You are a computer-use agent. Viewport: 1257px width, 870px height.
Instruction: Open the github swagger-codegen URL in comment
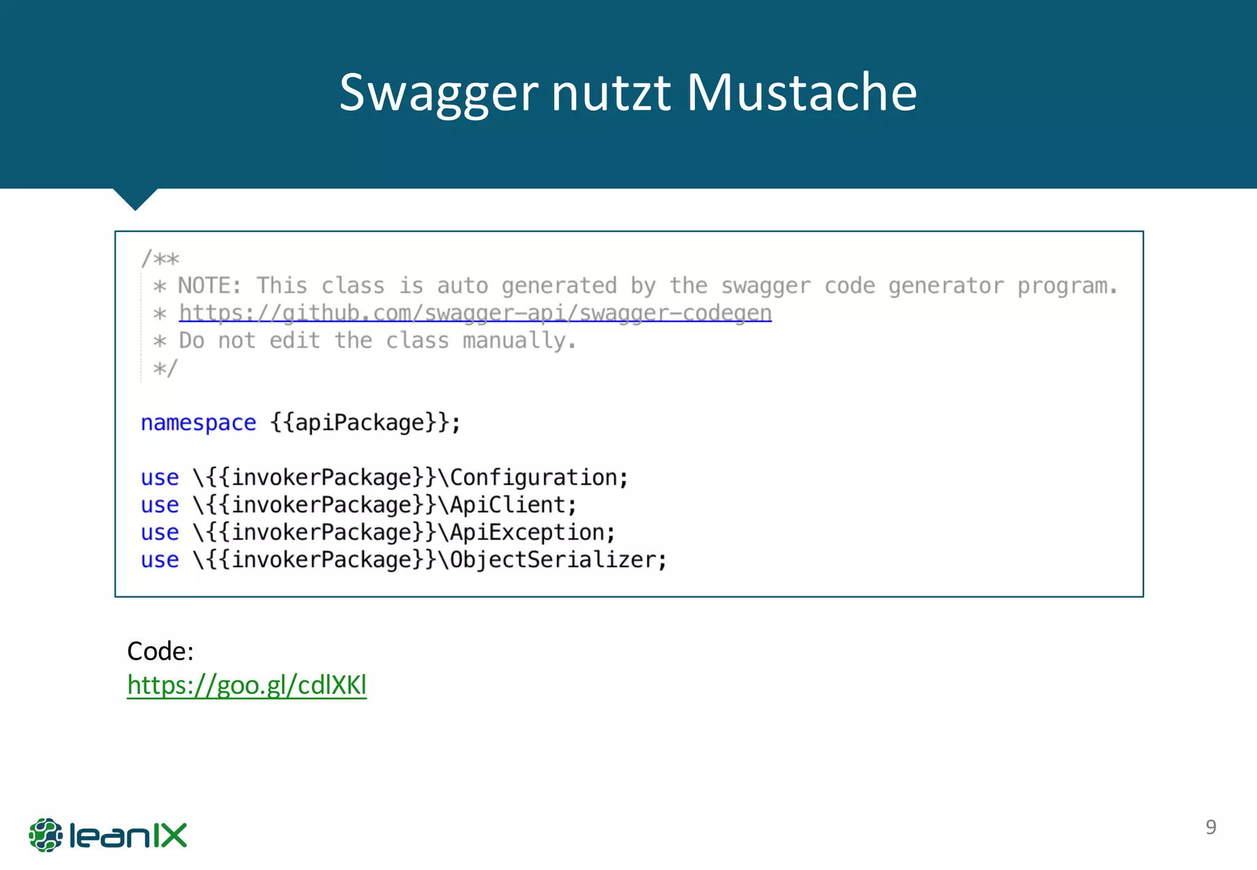coord(475,313)
